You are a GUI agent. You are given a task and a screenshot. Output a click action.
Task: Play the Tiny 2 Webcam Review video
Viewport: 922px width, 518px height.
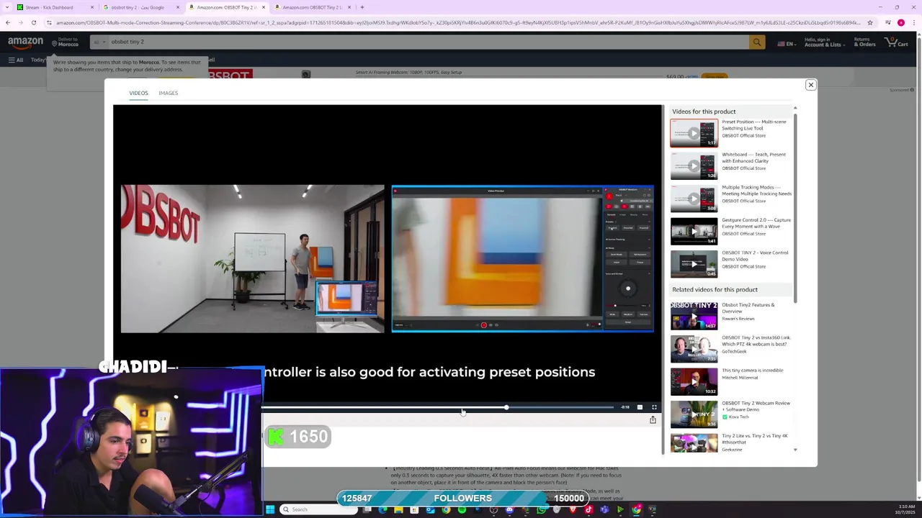pos(694,414)
